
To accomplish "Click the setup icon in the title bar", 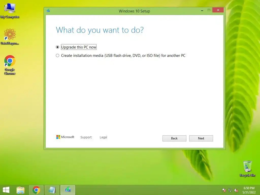I will click(48, 11).
